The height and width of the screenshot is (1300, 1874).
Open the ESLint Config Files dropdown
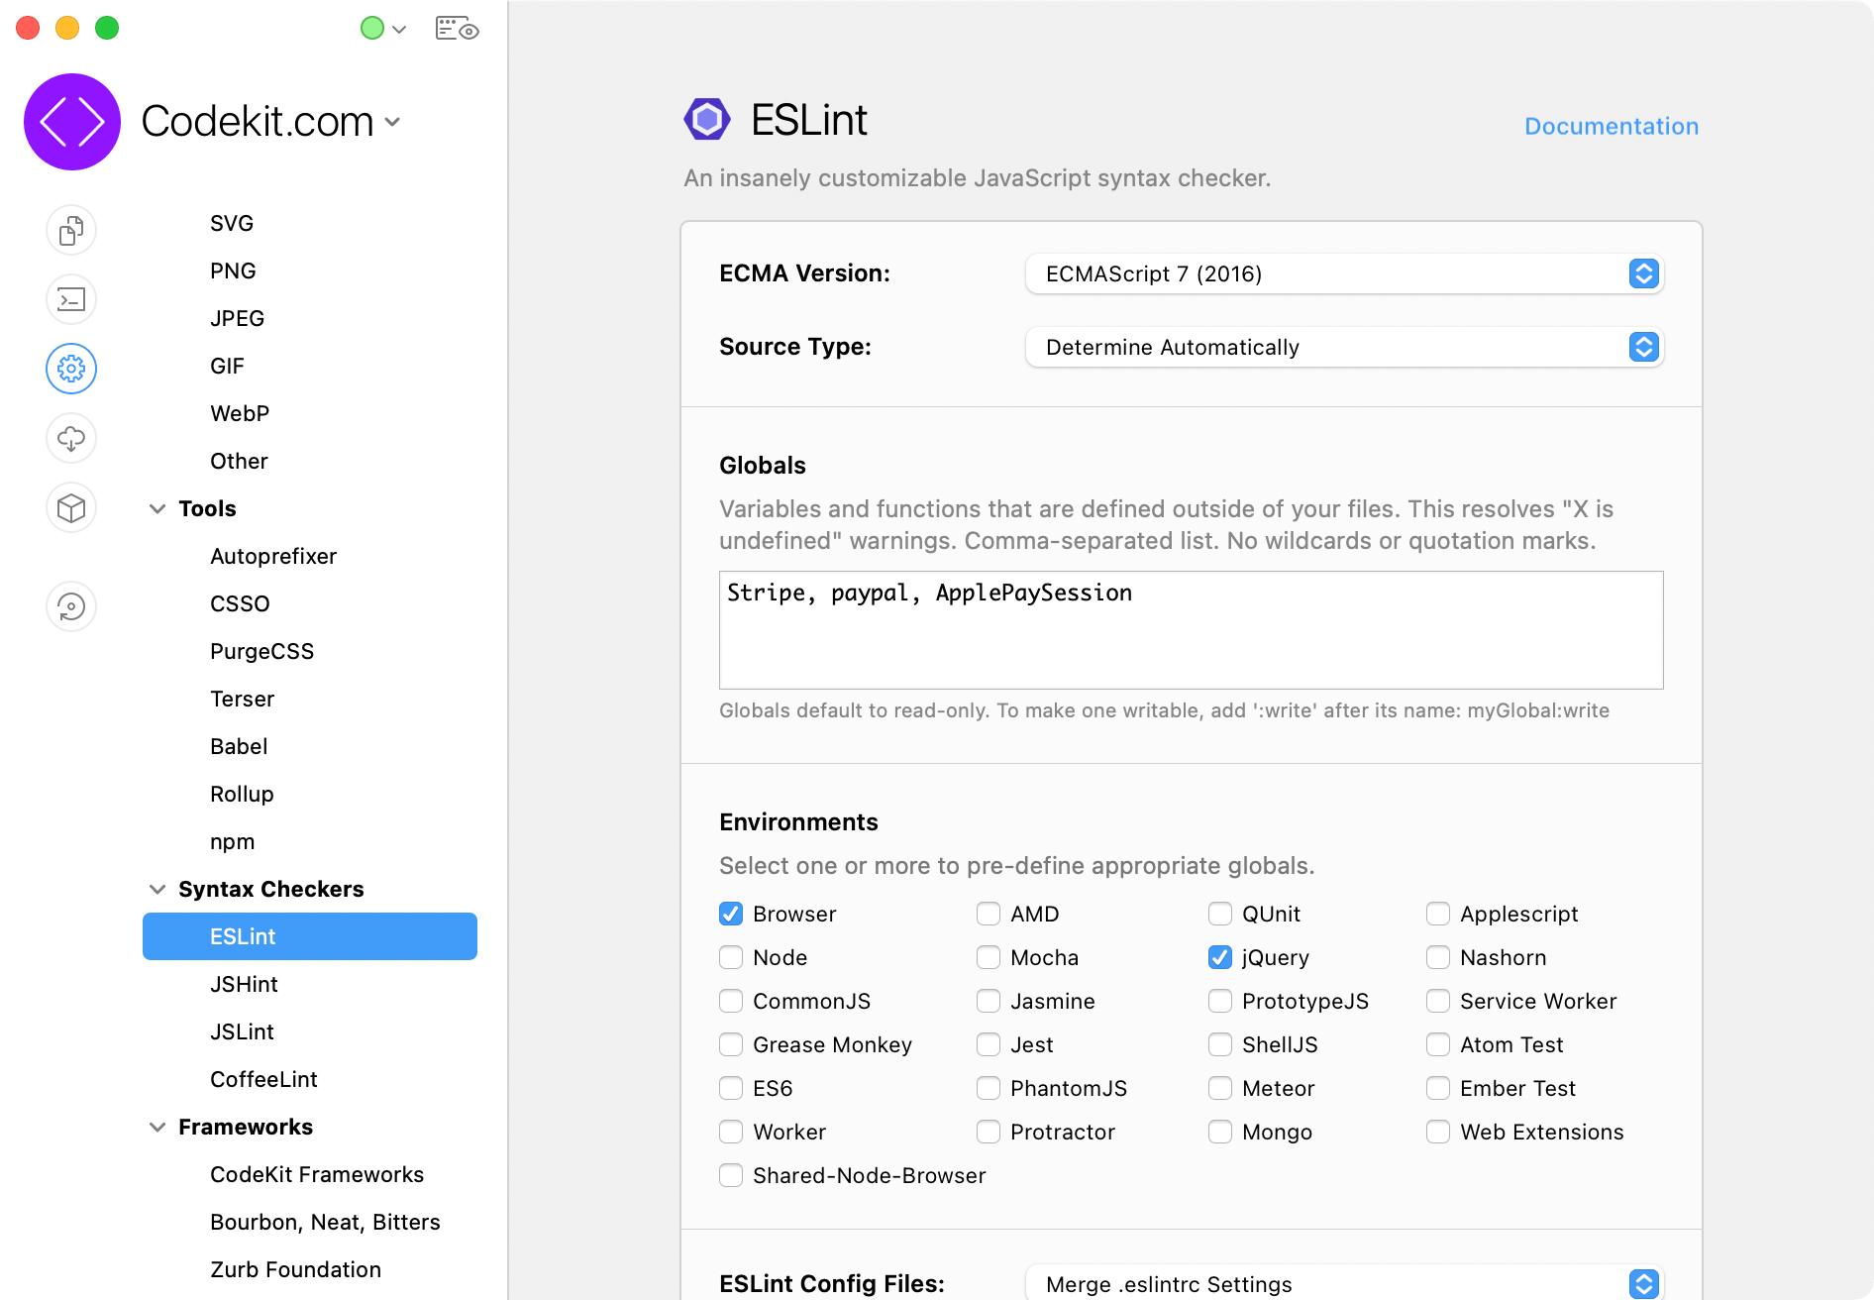[x=1344, y=1284]
